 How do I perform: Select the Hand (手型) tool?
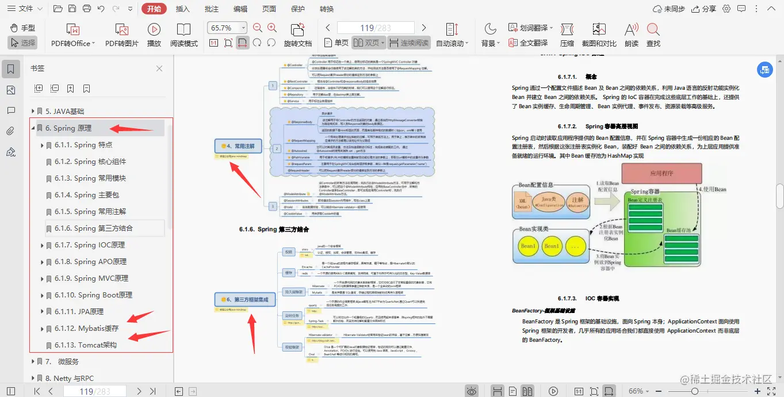point(22,28)
